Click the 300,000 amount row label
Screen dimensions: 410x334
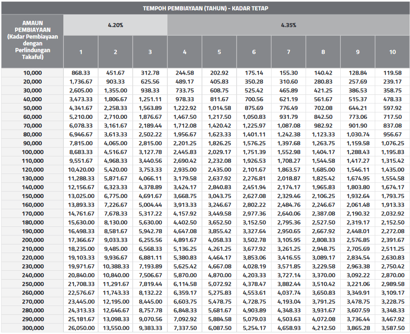(x=32, y=329)
